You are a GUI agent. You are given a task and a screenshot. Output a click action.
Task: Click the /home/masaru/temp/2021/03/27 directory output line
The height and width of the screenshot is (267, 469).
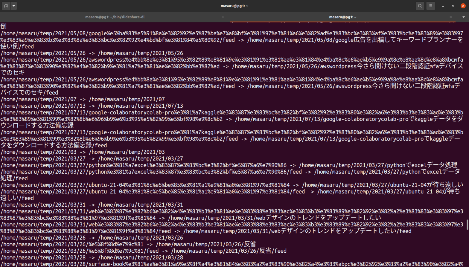pos(92,158)
